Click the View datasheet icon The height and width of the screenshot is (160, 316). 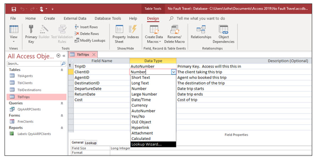pyautogui.click(x=14, y=29)
